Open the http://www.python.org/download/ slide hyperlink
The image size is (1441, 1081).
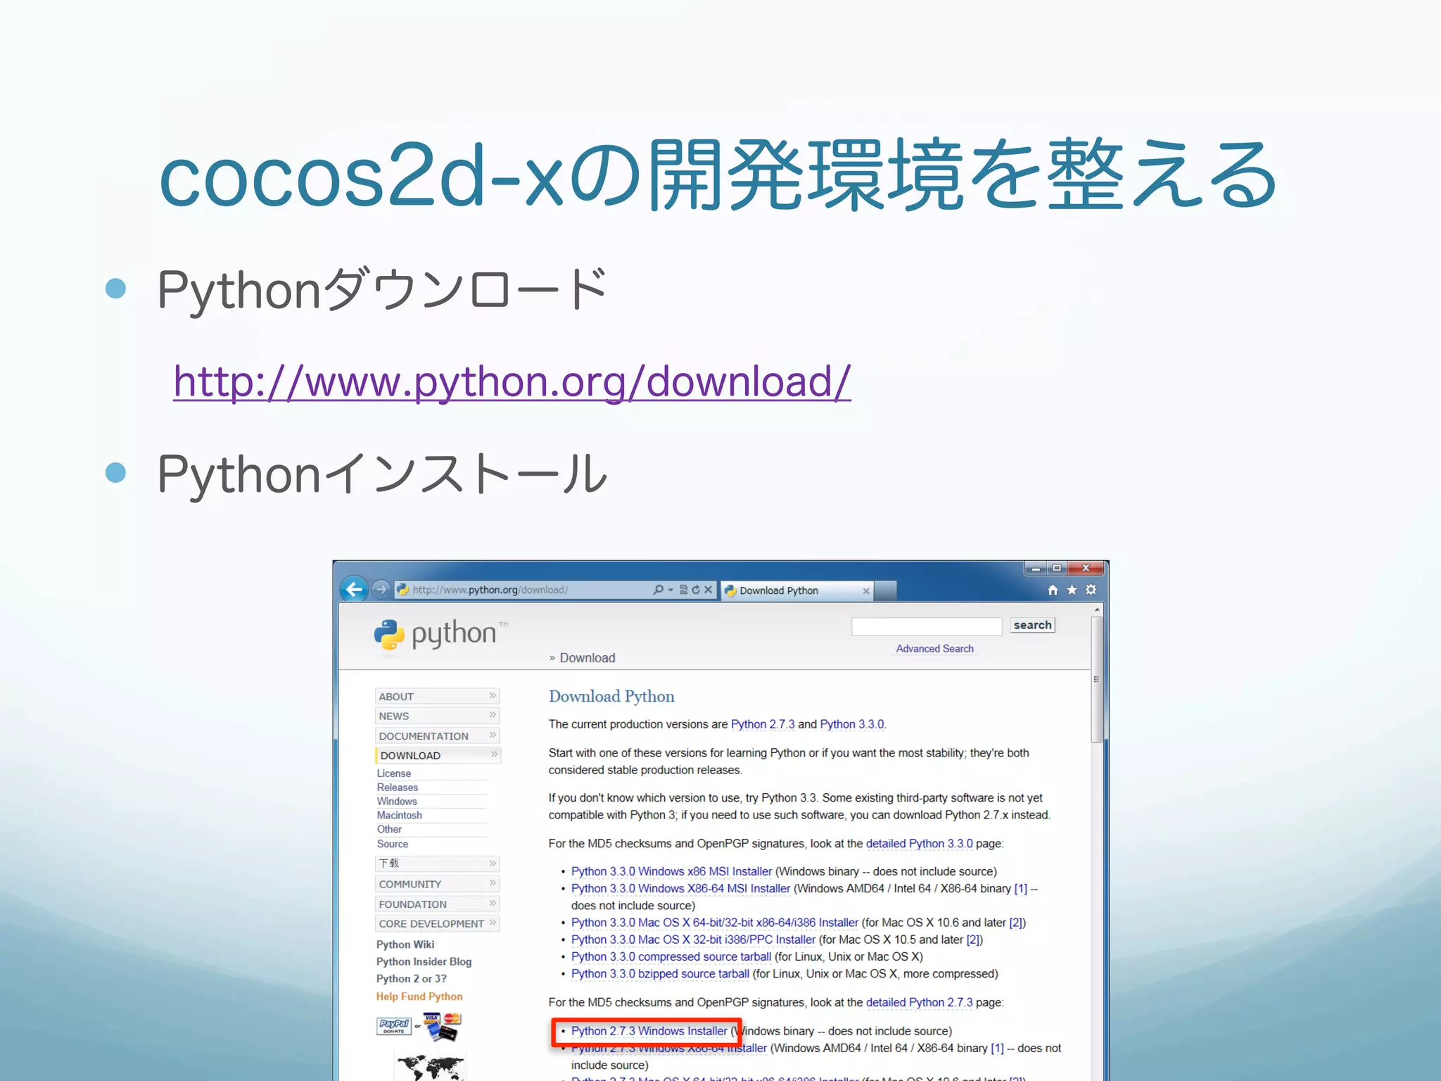pyautogui.click(x=512, y=381)
